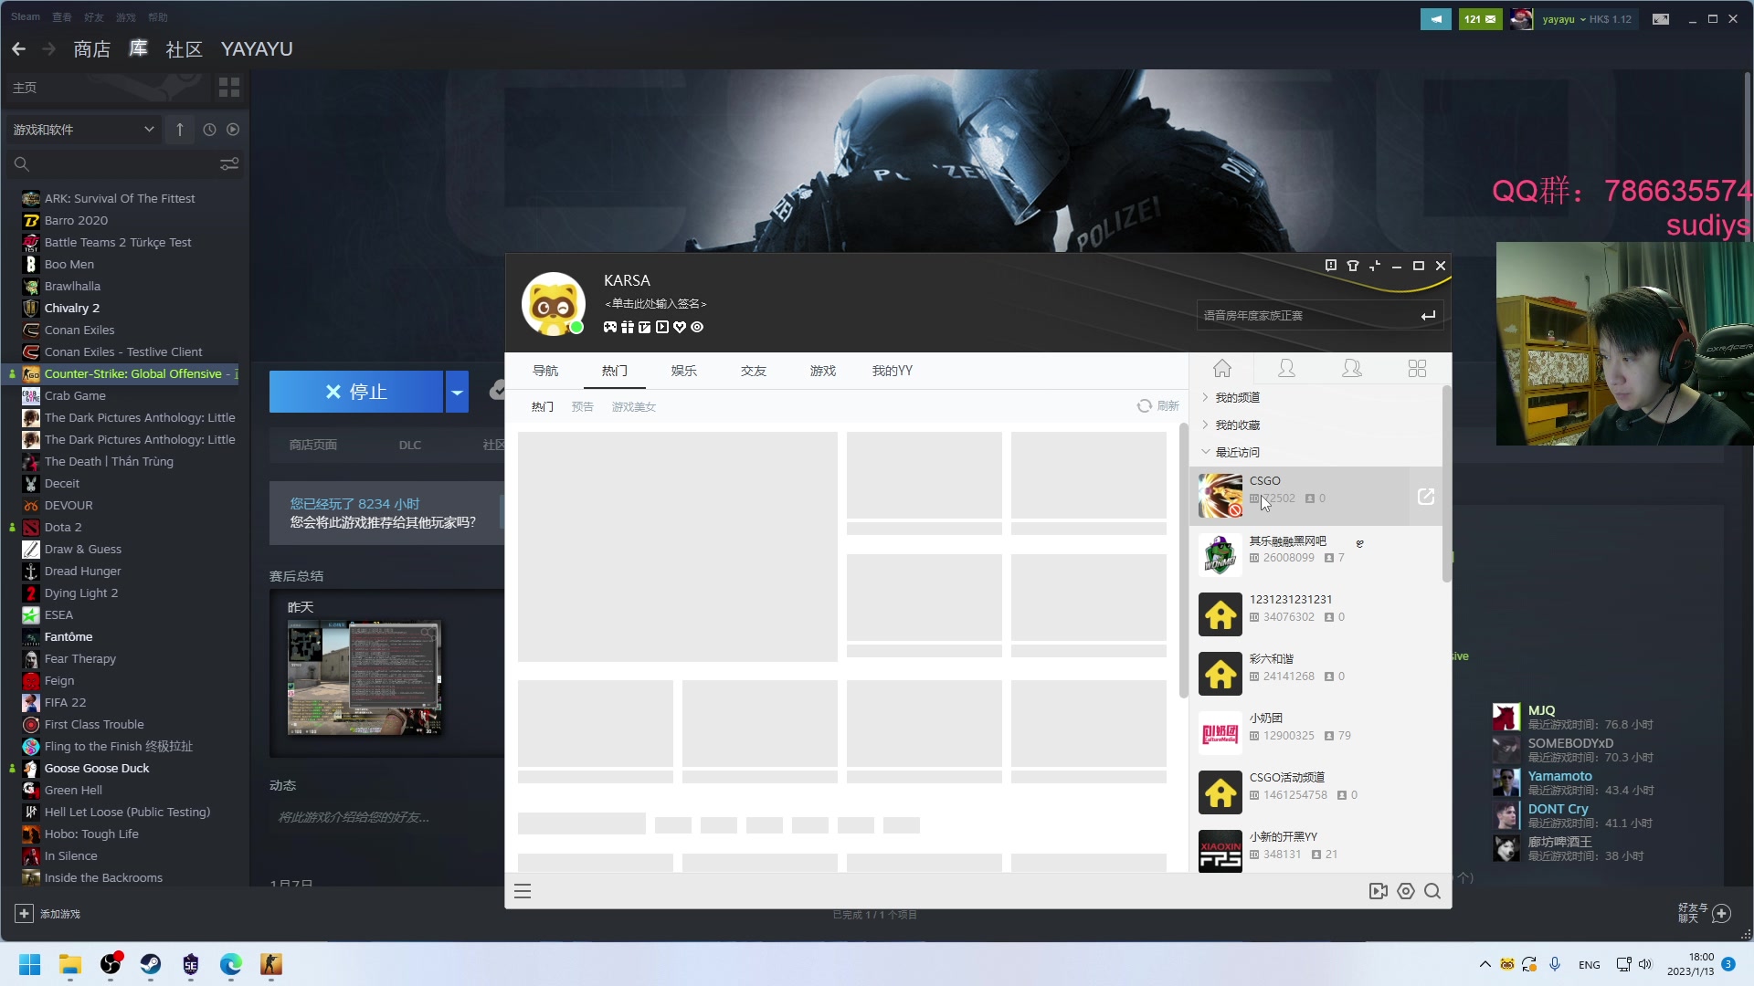
Task: Expand the stop button dropdown arrow
Action: [457, 392]
